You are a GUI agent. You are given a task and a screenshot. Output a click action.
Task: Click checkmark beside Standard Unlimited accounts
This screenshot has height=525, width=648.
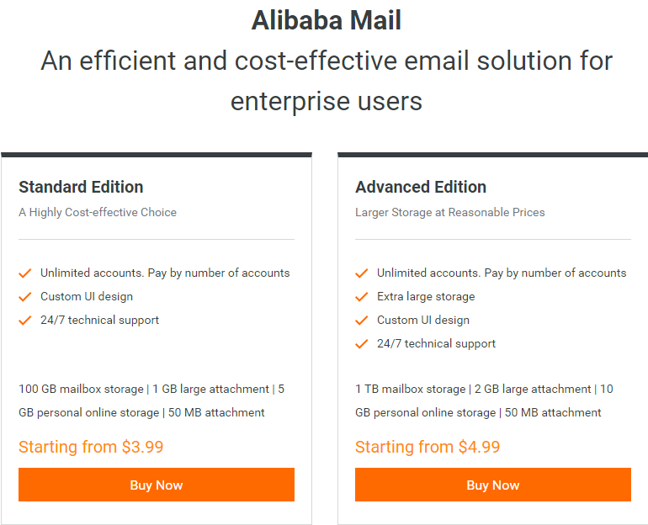tap(25, 273)
